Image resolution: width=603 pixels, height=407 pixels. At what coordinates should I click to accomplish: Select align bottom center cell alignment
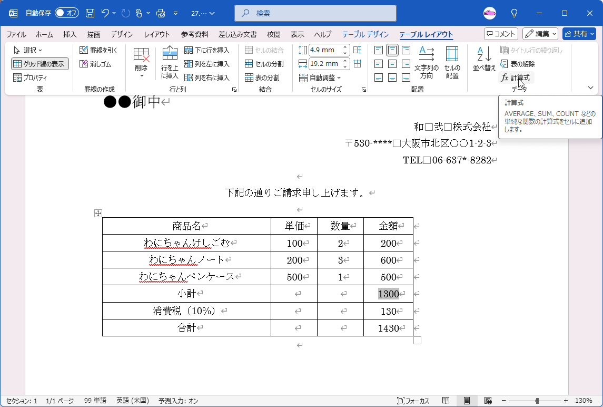[392, 77]
